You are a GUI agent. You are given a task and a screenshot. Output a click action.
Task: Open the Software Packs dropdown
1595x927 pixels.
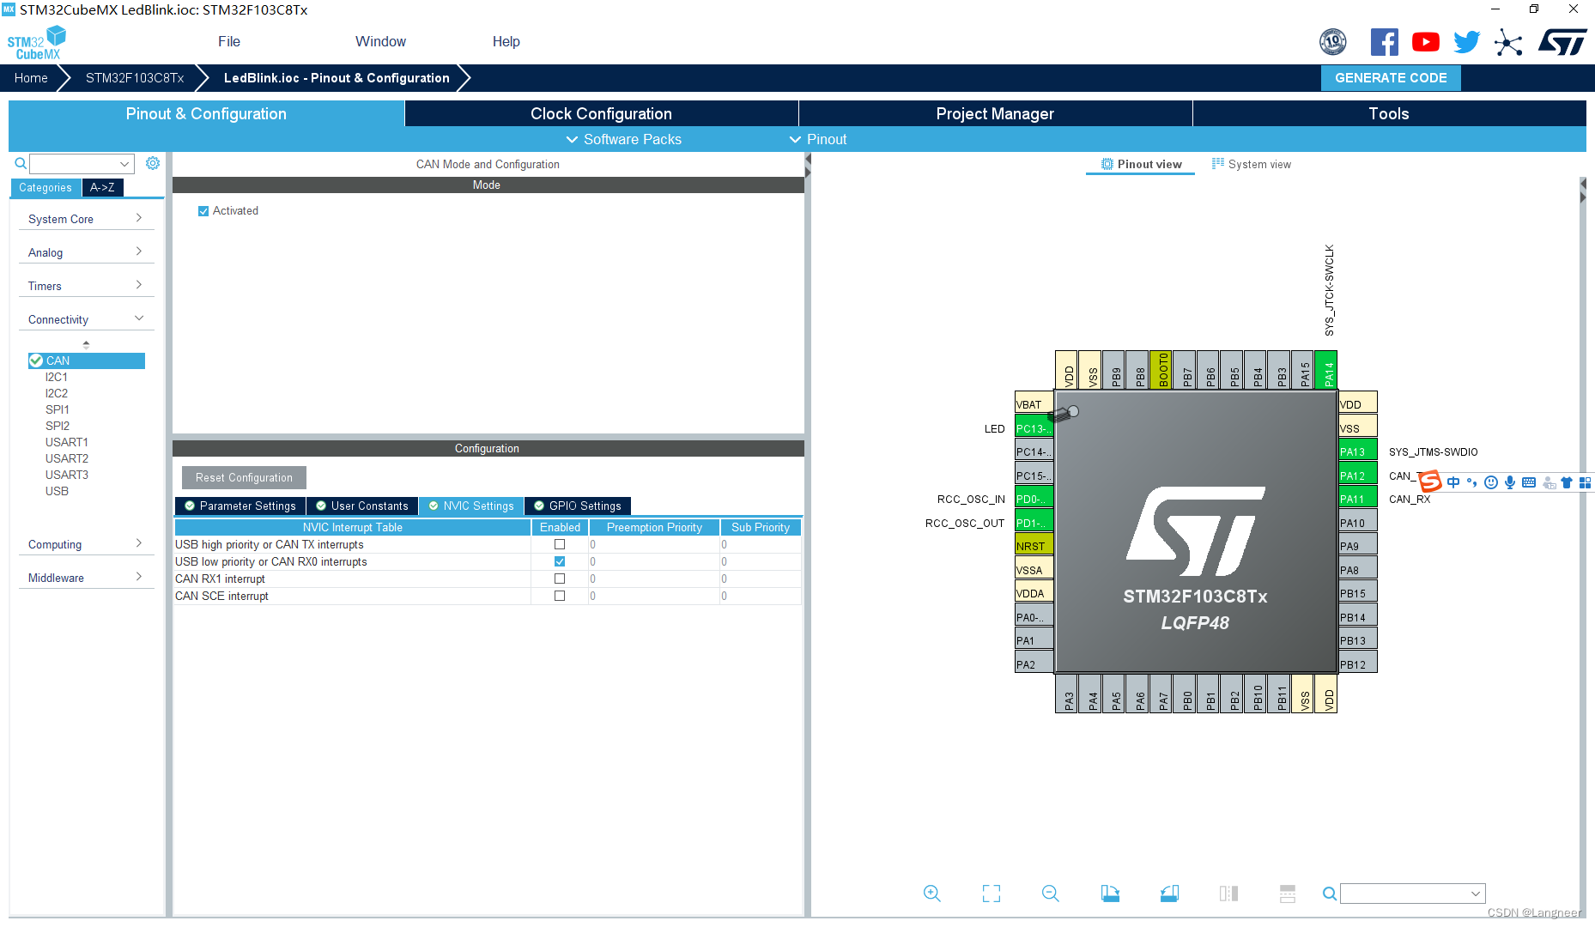[623, 139]
